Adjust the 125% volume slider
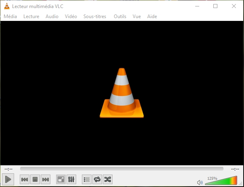The width and height of the screenshot is (244, 187). [x=221, y=181]
